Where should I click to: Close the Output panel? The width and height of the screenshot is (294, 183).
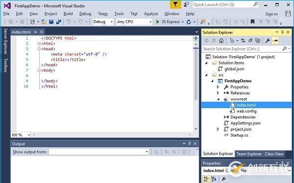click(x=195, y=143)
